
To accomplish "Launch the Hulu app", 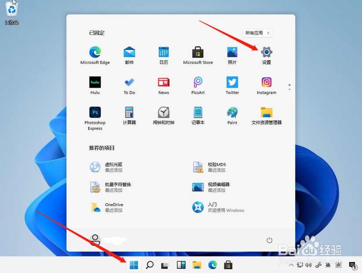I will click(95, 85).
